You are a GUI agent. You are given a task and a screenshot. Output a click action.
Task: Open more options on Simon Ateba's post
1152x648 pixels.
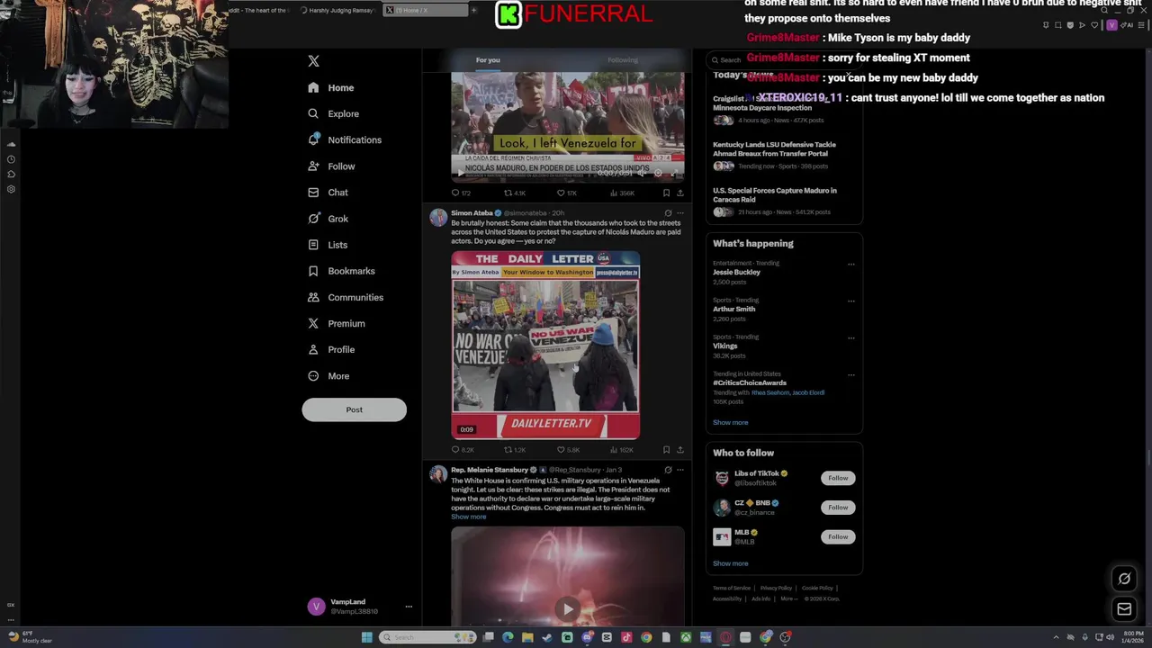(679, 213)
